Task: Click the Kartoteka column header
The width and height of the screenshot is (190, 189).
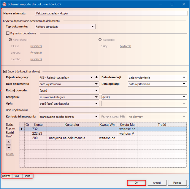Action: click(72, 125)
